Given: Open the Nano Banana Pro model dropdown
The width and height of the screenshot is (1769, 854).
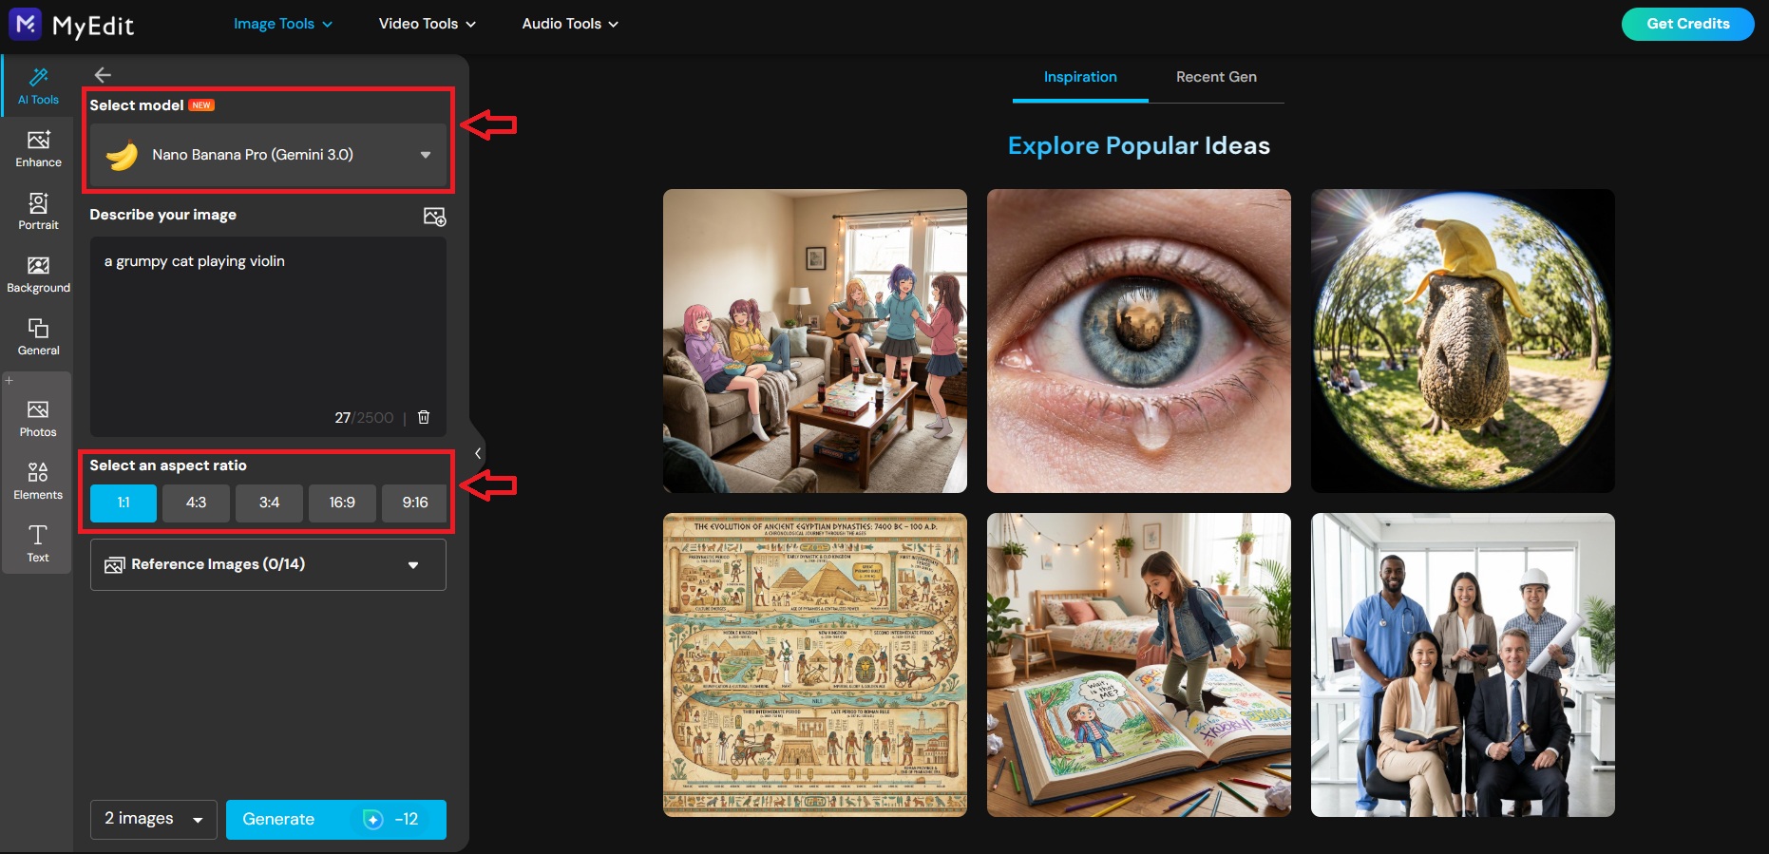Looking at the screenshot, I should click(x=268, y=155).
